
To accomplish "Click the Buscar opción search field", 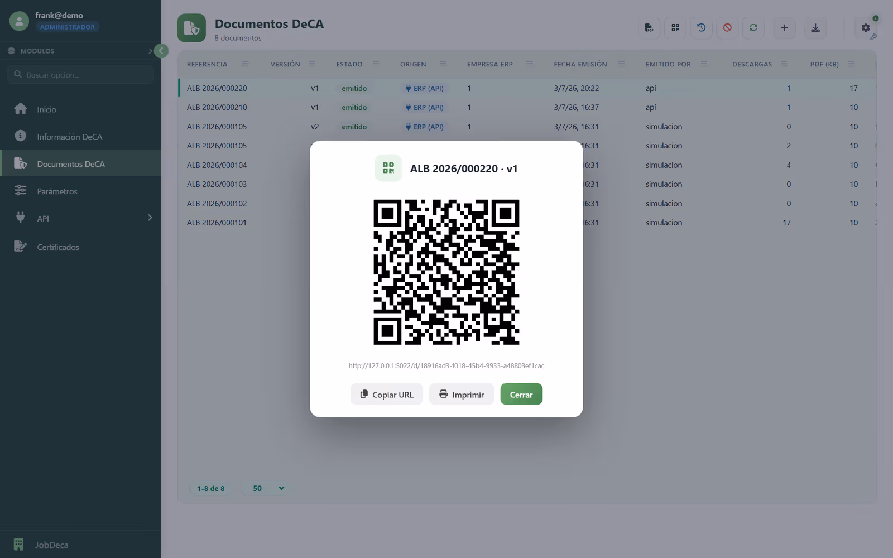I will point(80,74).
